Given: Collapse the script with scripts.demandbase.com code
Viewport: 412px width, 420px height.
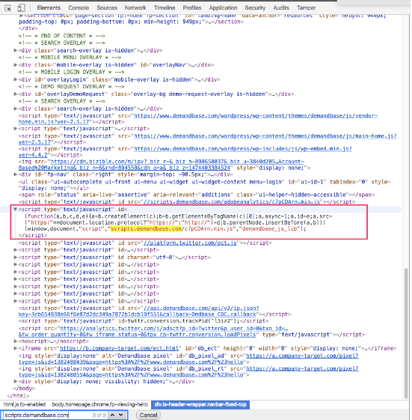Looking at the screenshot, I should (x=16, y=209).
